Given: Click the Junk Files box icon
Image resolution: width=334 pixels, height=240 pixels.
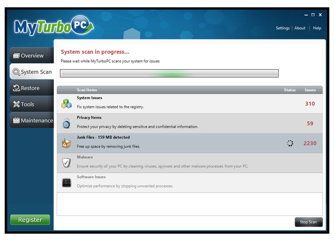Looking at the screenshot, I should pos(66,143).
